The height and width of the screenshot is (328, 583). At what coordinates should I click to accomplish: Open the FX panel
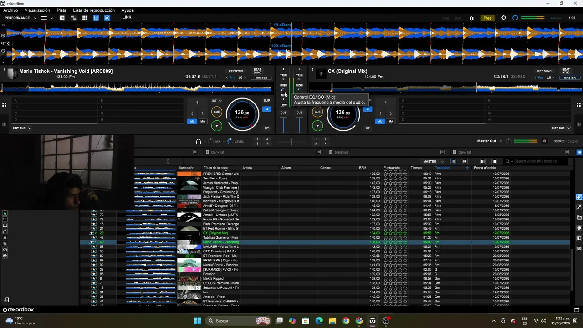[x=62, y=18]
